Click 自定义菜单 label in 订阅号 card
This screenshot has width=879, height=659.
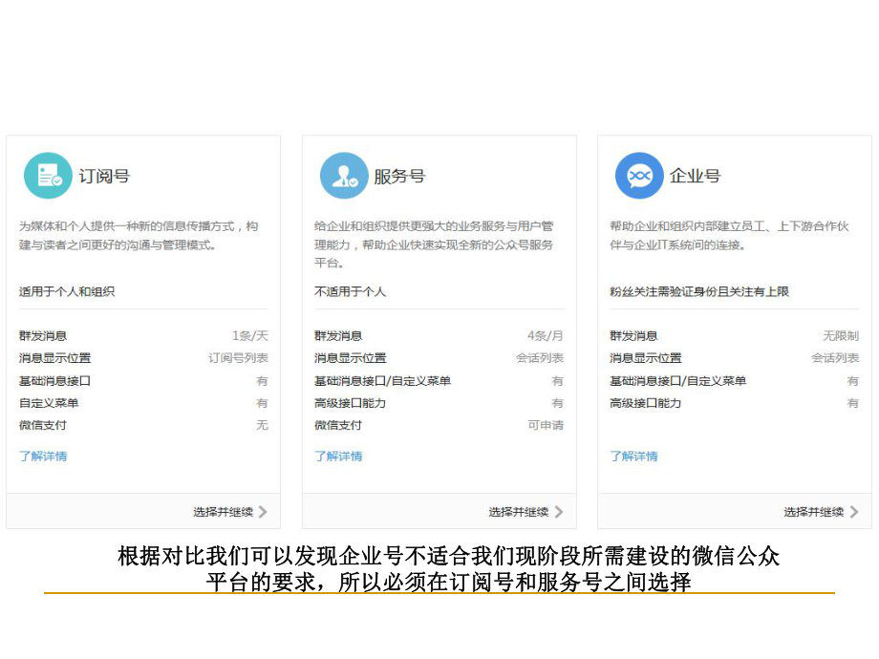[49, 403]
